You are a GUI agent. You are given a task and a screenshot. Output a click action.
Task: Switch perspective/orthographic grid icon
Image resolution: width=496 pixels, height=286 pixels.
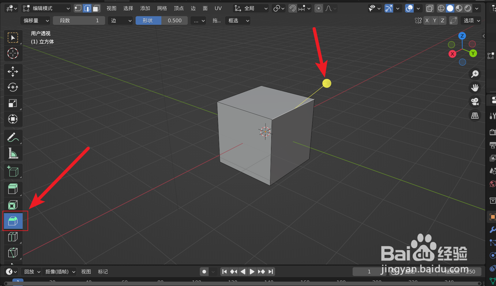pos(475,116)
